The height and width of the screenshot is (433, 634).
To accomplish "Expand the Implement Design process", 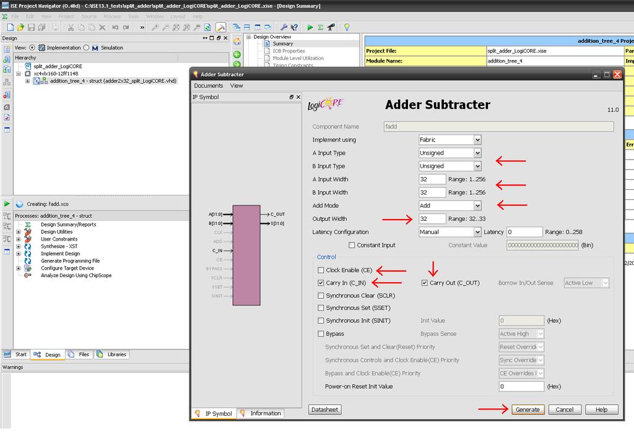I will [x=18, y=254].
